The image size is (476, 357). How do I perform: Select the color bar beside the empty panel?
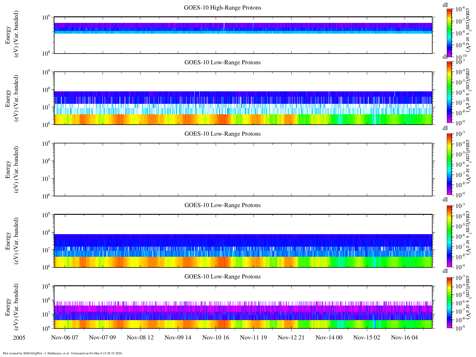pyautogui.click(x=449, y=164)
